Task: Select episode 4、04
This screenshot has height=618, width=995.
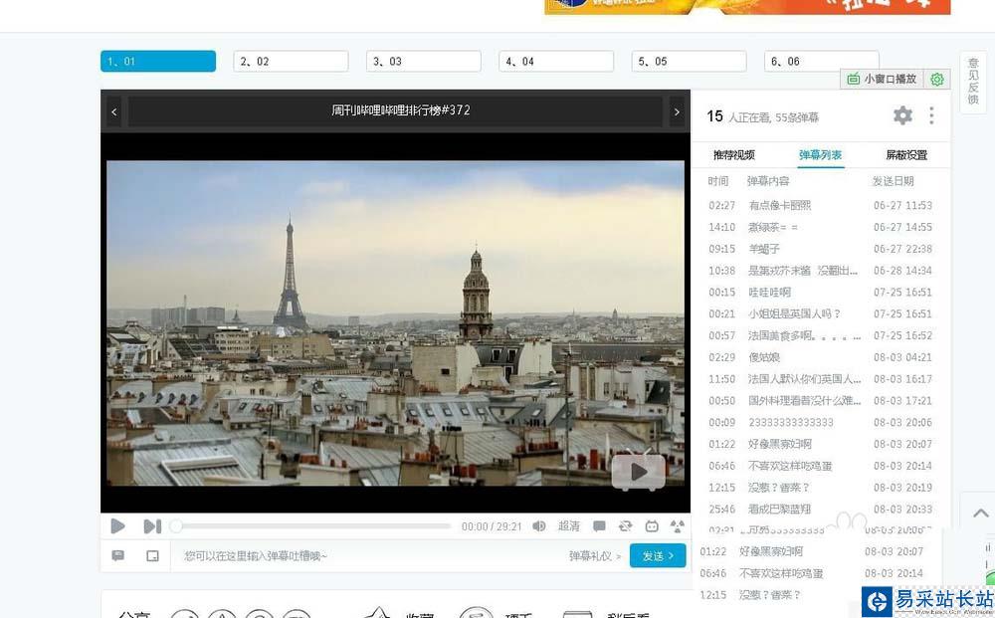Action: [556, 62]
